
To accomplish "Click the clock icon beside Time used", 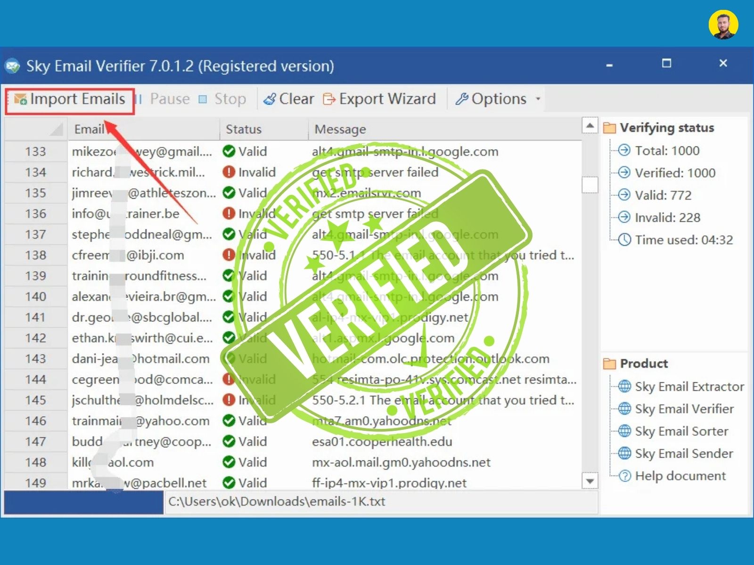I will click(x=624, y=240).
